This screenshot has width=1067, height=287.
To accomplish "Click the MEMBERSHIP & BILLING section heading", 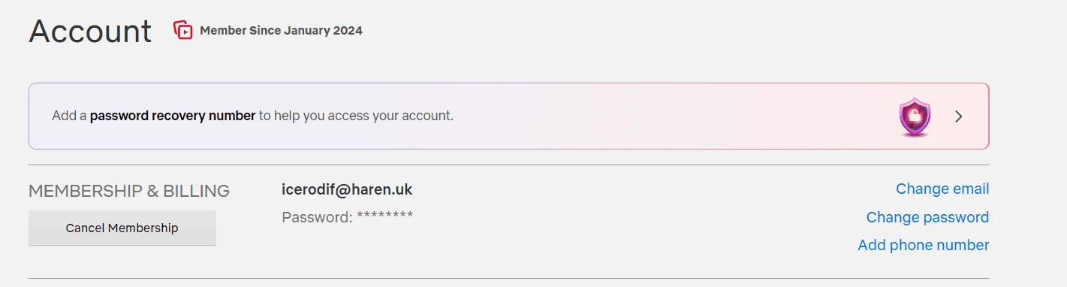I will [x=129, y=191].
